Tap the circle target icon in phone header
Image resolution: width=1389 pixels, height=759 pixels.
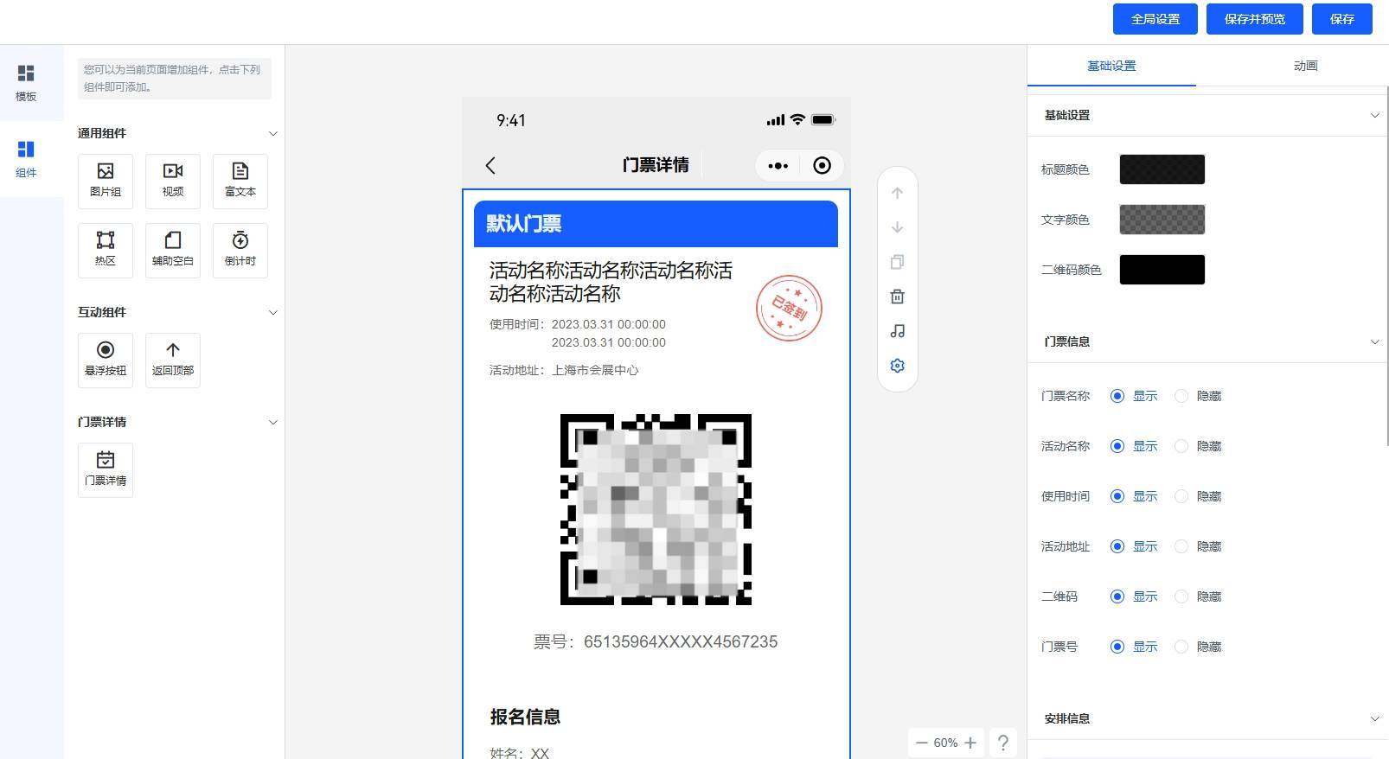(x=822, y=166)
